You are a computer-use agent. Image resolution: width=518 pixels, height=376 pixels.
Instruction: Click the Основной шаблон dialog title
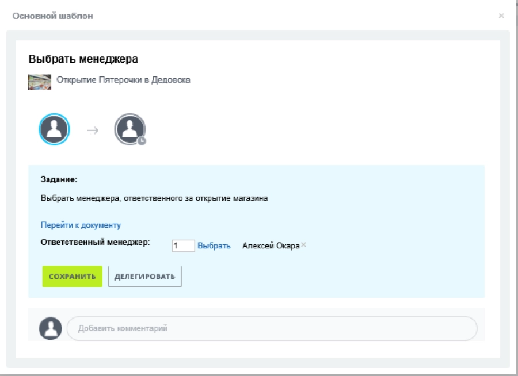[x=53, y=16]
